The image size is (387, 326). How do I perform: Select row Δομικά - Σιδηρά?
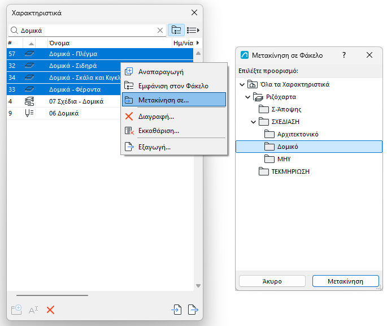[x=64, y=66]
